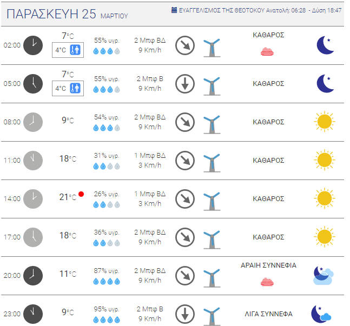Click the ΛΙΓΑ ΣΥΝΝΕΦΑ label at 23:00
The image size is (350, 326).
coord(268,314)
